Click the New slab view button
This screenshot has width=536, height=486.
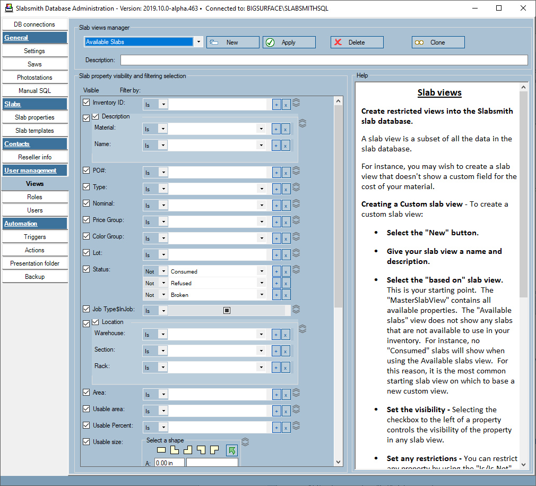tap(233, 42)
